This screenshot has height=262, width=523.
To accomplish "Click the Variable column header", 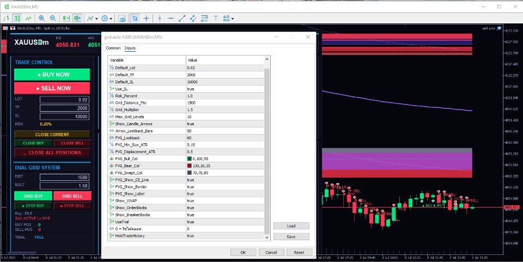I will click(x=147, y=60).
